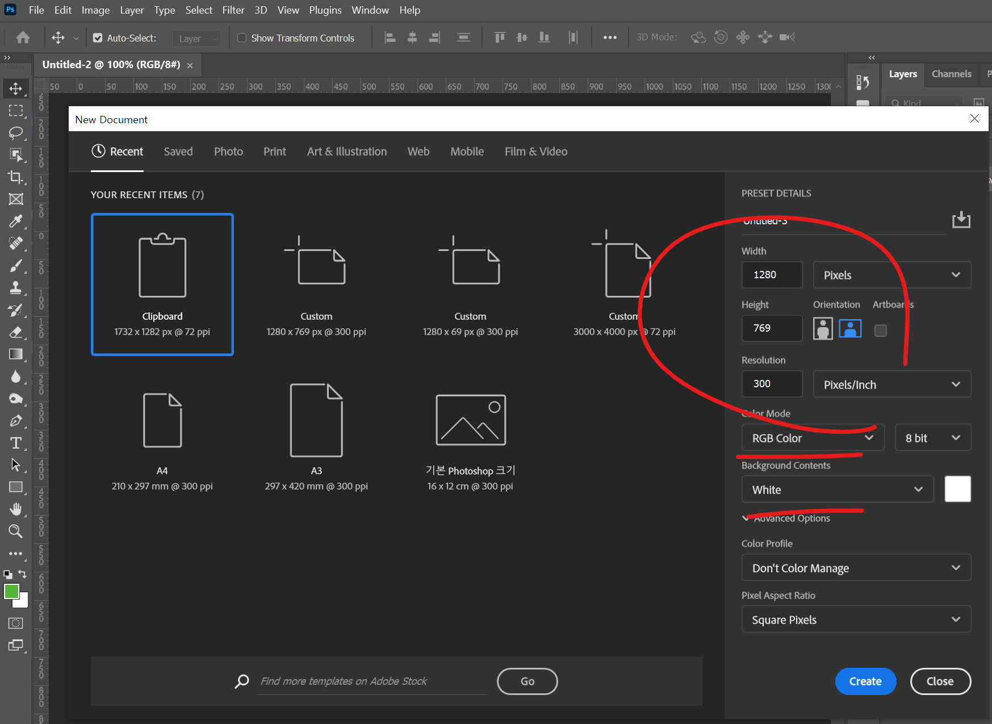This screenshot has width=992, height=724.
Task: Select the Gradient tool
Action: [16, 354]
